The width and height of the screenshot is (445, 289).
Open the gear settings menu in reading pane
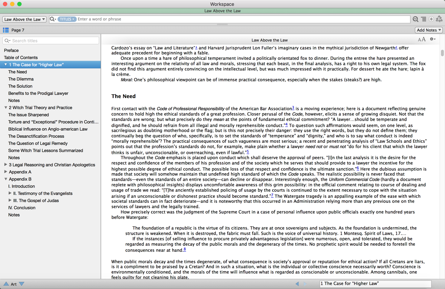[432, 39]
